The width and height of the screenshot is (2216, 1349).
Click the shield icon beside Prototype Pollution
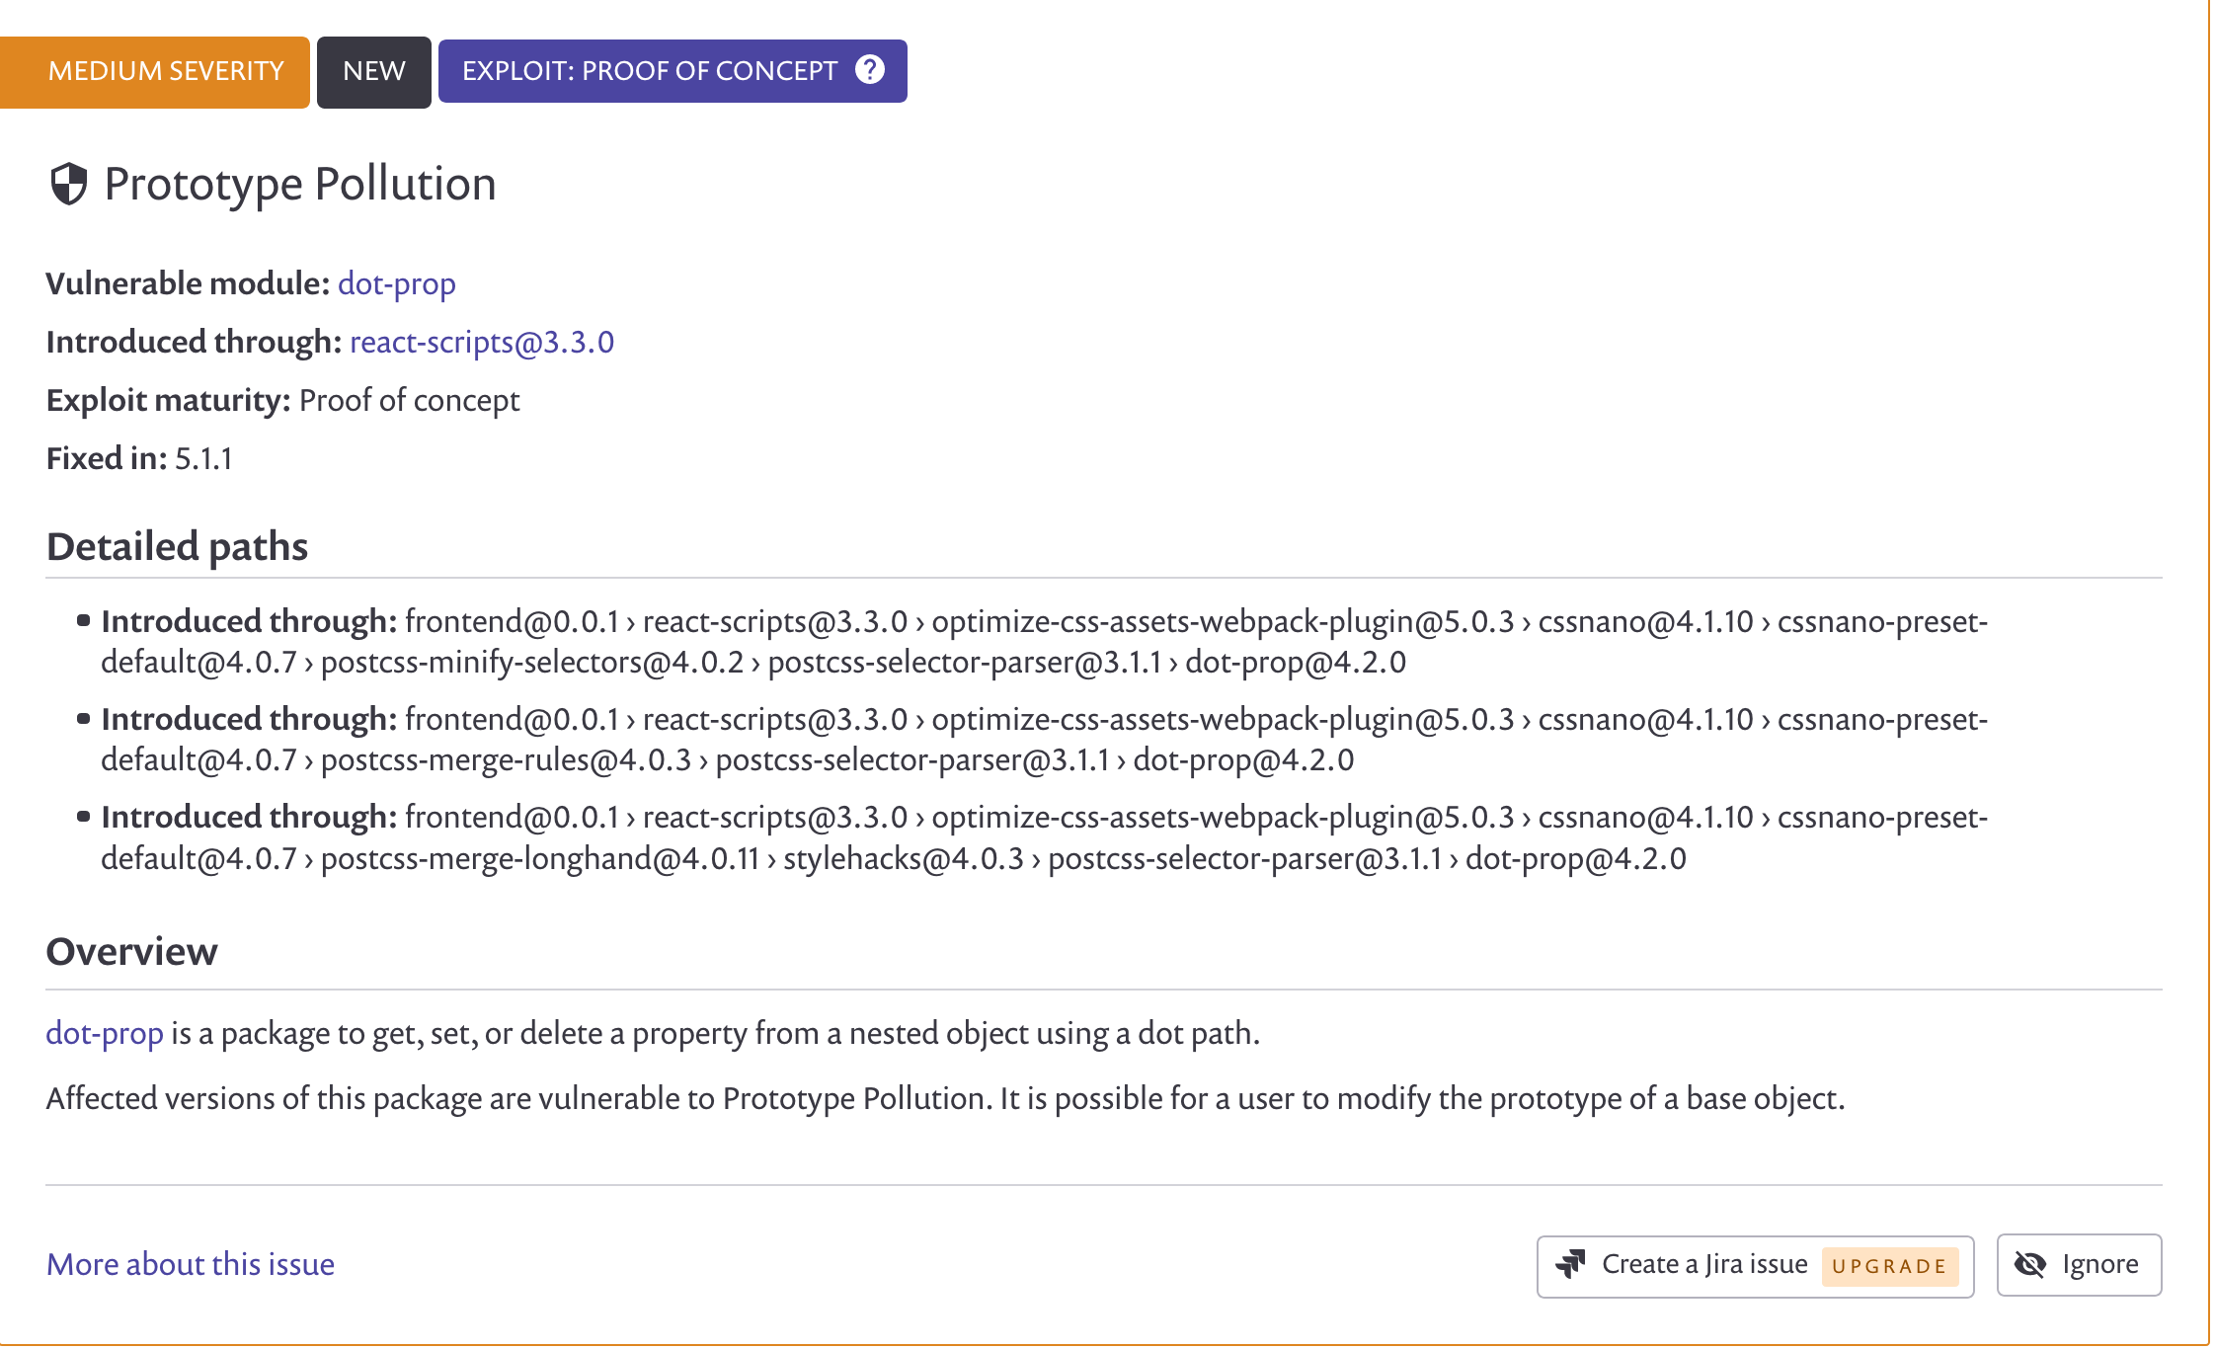tap(69, 184)
